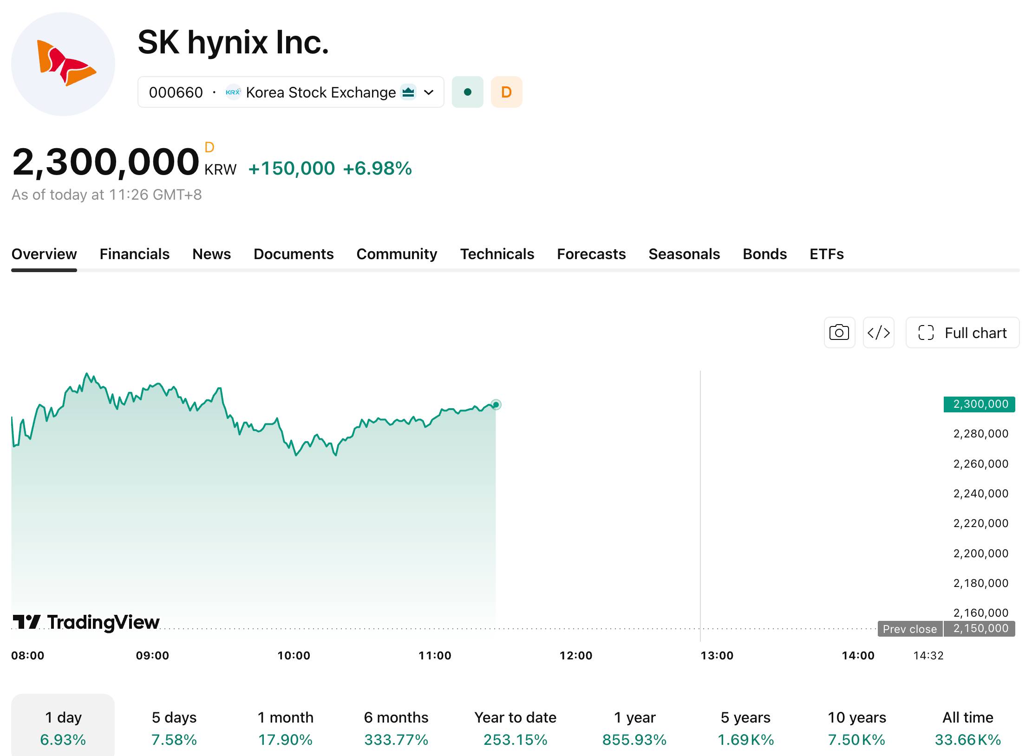The width and height of the screenshot is (1032, 756).
Task: Open the embed code icon
Action: (x=878, y=332)
